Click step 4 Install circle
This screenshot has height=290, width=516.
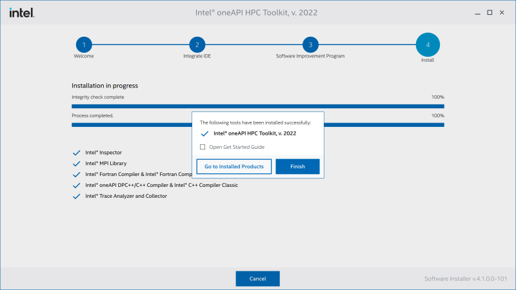(x=428, y=44)
